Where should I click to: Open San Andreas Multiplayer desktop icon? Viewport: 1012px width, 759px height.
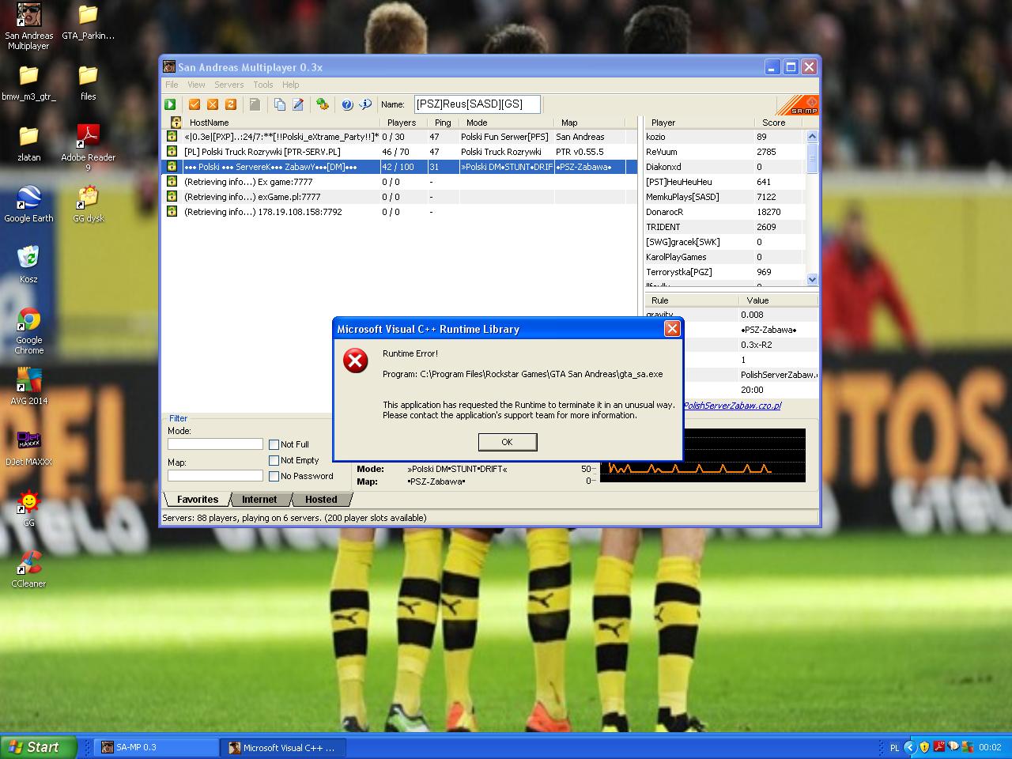coord(28,26)
